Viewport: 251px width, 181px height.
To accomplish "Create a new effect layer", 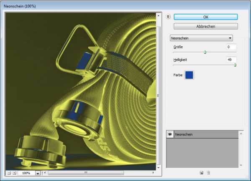I will click(201, 172).
